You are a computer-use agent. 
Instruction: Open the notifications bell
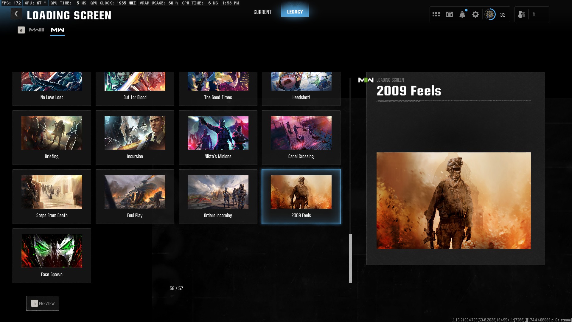[x=462, y=14]
